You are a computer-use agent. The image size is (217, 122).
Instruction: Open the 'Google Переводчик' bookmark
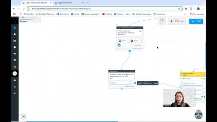142,14
